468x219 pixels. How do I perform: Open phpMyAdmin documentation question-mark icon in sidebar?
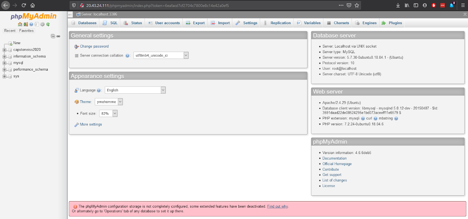tap(31, 24)
